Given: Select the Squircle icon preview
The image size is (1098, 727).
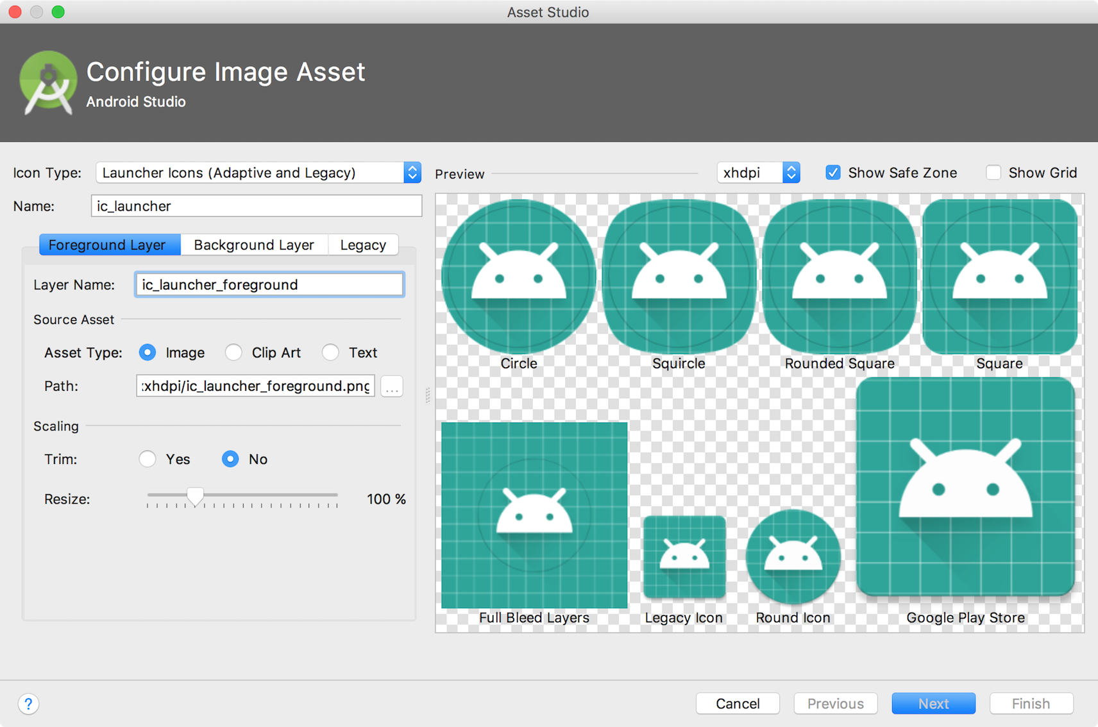Looking at the screenshot, I should pyautogui.click(x=679, y=276).
